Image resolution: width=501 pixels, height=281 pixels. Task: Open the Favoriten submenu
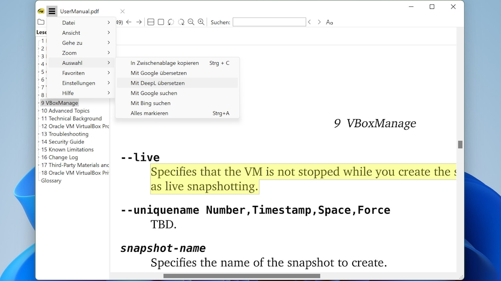point(81,73)
